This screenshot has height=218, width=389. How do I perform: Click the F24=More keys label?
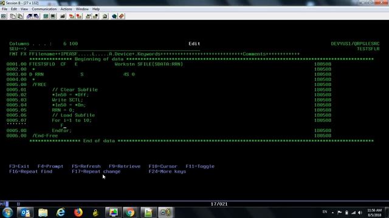click(167, 171)
